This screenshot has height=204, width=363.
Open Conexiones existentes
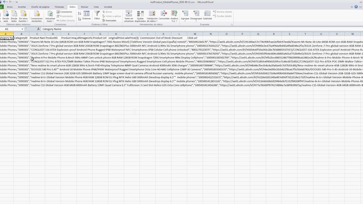(x=37, y=16)
